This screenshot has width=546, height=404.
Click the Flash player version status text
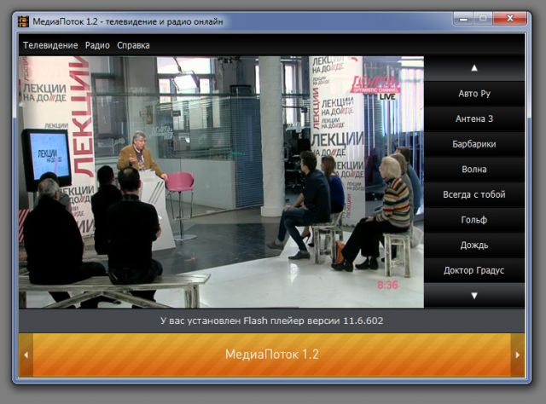271,320
